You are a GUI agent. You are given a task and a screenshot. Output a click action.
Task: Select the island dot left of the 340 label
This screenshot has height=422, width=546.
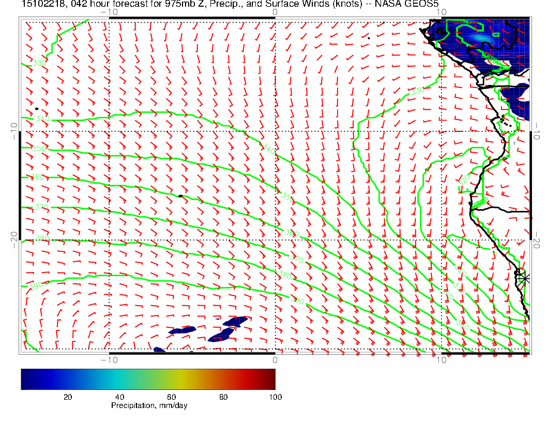pyautogui.click(x=37, y=109)
